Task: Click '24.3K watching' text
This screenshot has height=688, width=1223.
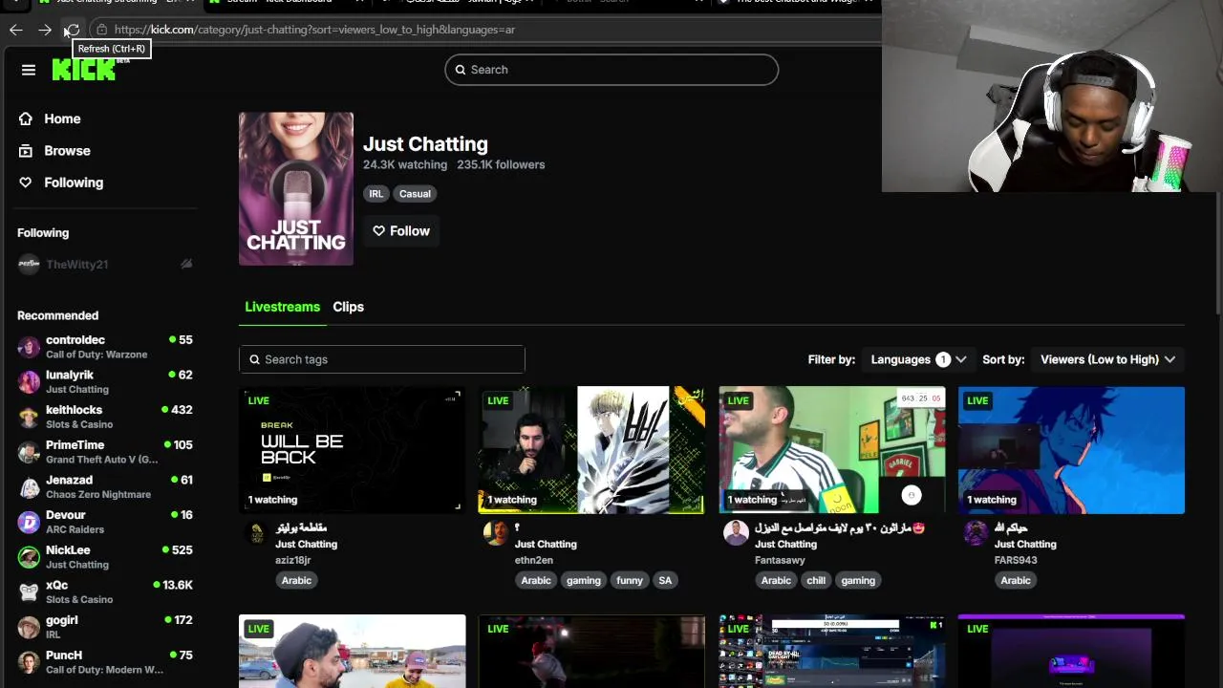Action: 405,164
